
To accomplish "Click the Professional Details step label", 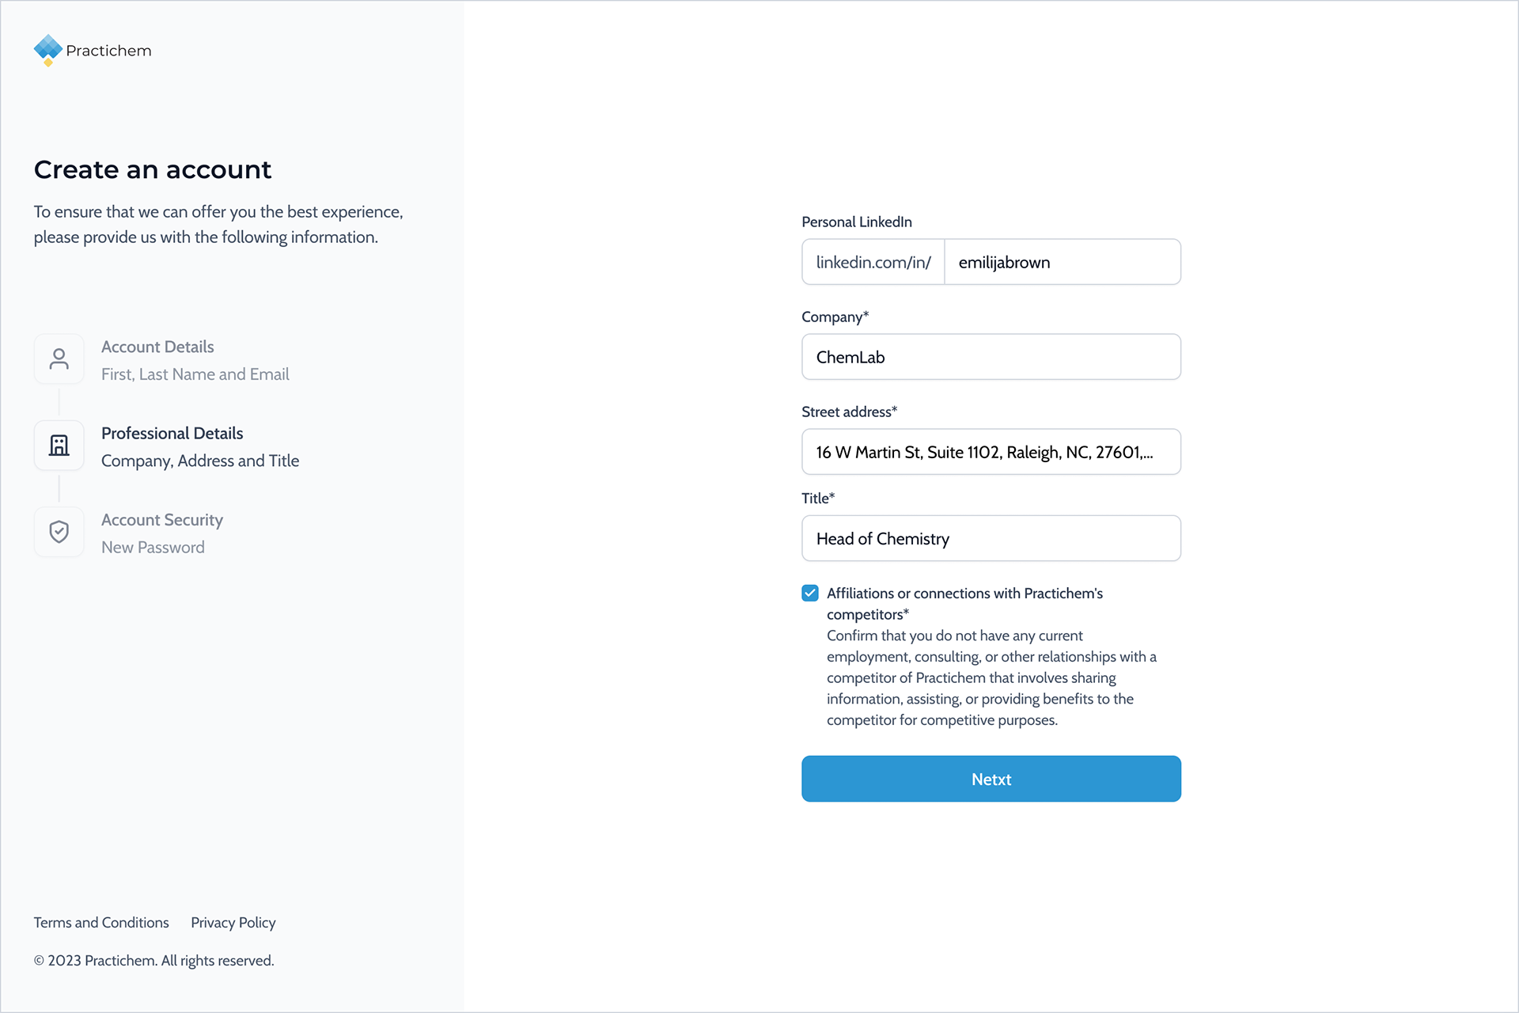I will 172,434.
